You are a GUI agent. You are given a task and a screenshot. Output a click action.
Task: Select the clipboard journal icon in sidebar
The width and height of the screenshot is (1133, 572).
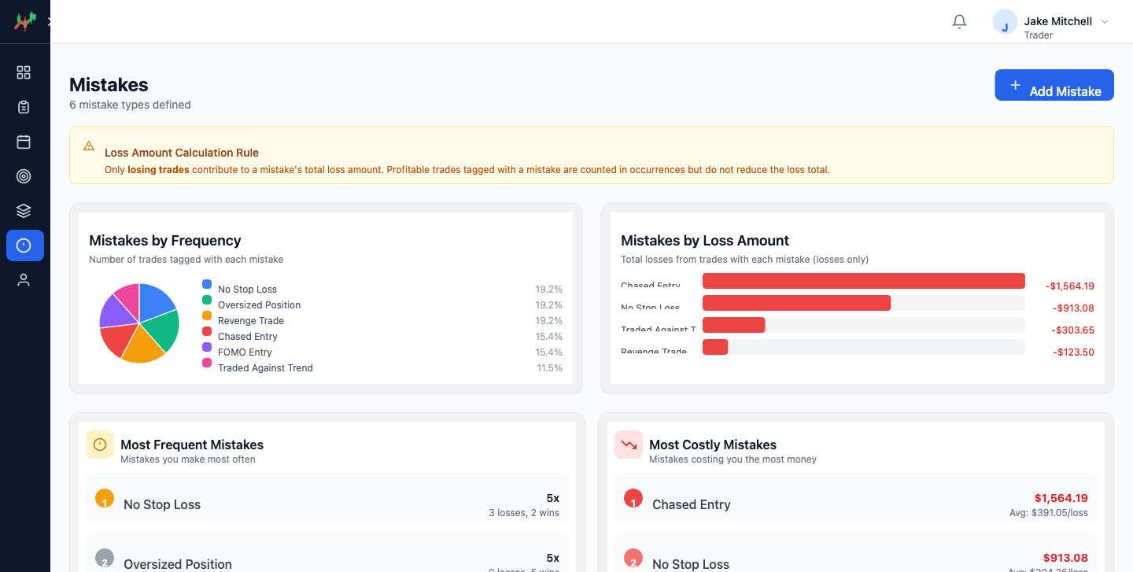point(24,106)
